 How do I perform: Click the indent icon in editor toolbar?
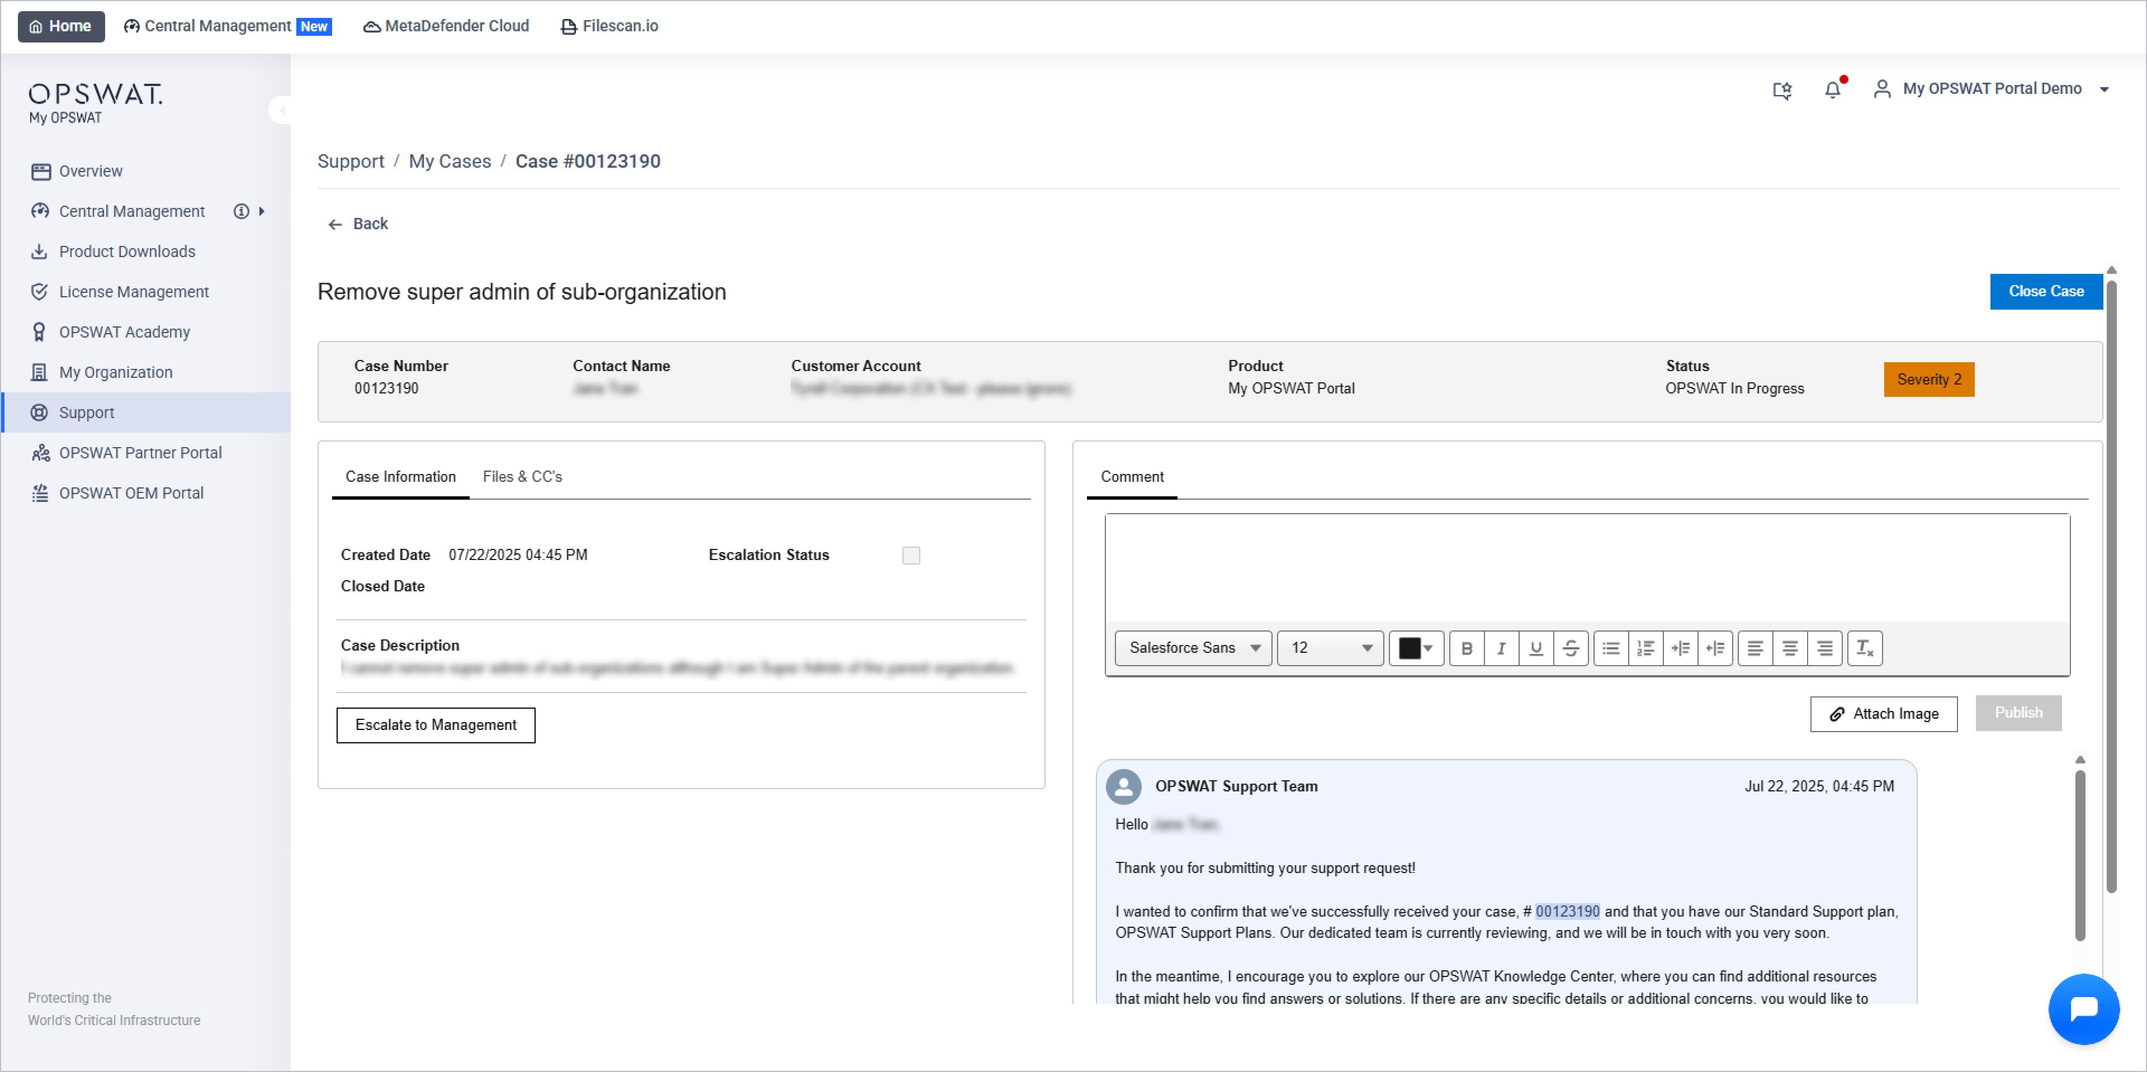click(1680, 648)
